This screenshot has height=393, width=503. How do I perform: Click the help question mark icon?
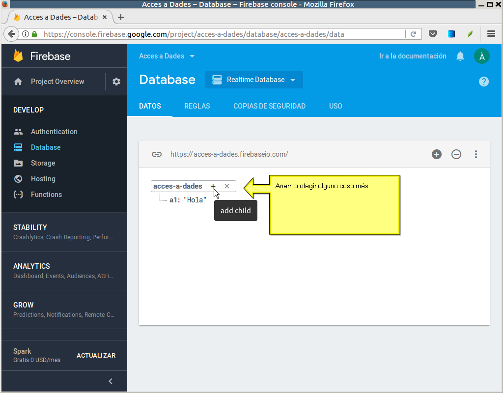point(484,82)
